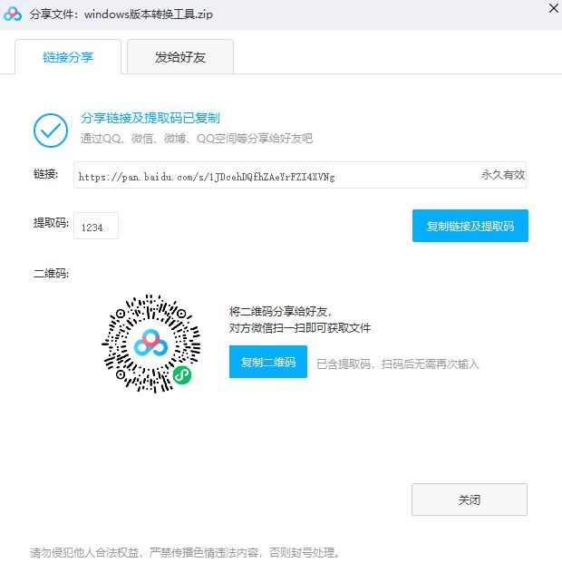Viewport: 562px width, 582px height.
Task: Click the 通过QQ、微信、微博 hint text
Action: pyautogui.click(x=197, y=139)
